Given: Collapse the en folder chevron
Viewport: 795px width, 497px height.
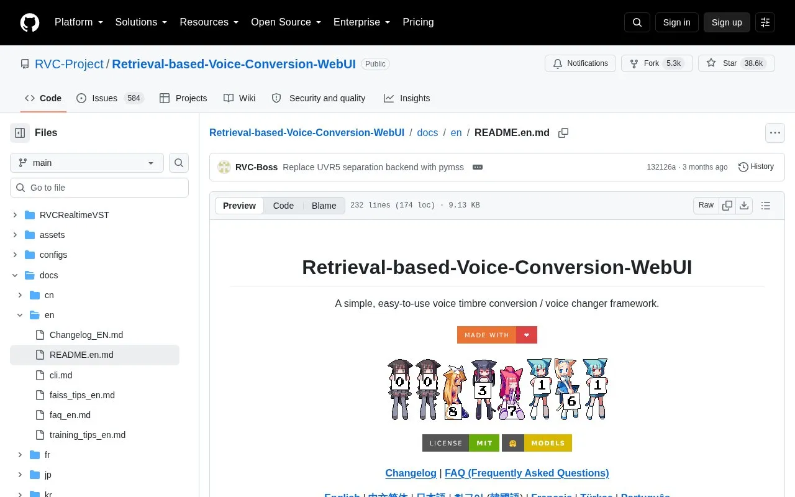Looking at the screenshot, I should 20,315.
